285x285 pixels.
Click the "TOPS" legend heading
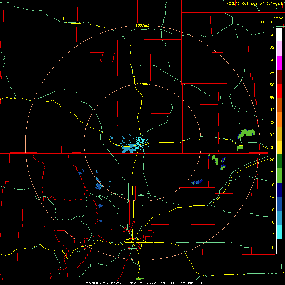(278, 19)
